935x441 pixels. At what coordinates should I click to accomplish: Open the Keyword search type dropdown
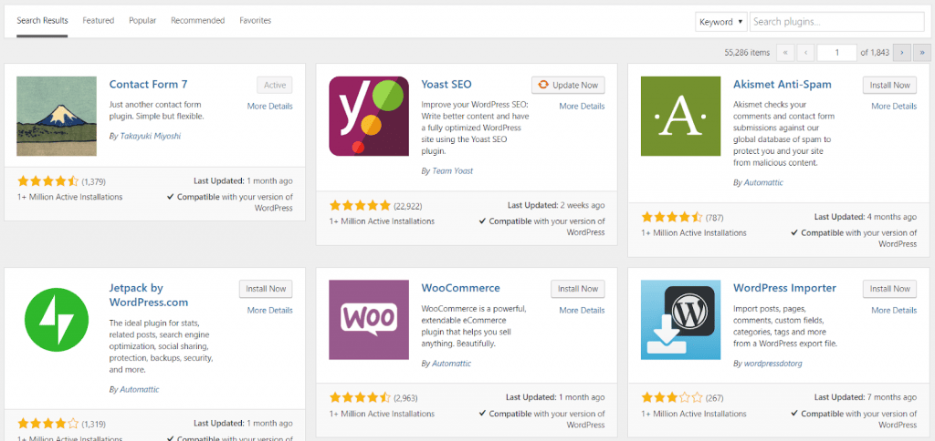[x=721, y=22]
